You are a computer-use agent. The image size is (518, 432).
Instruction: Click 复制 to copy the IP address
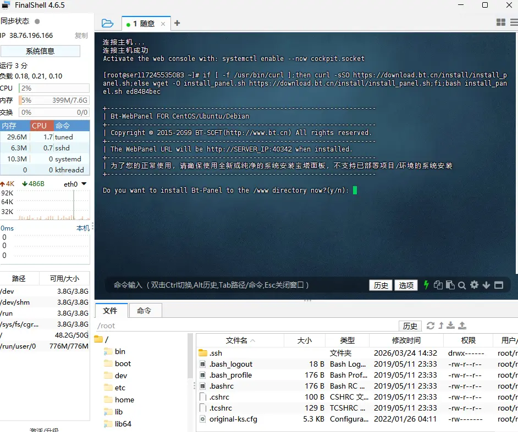click(81, 35)
